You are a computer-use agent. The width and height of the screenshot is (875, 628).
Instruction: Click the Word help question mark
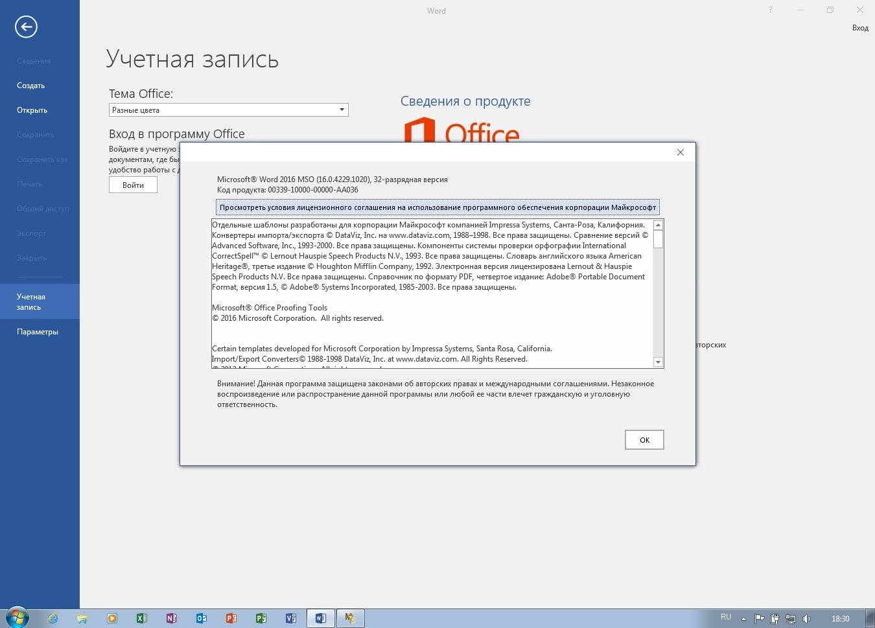click(x=770, y=10)
